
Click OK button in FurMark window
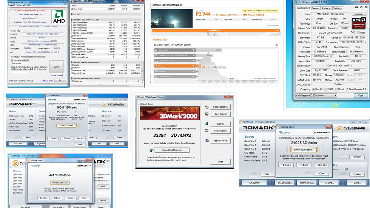pos(60,80)
